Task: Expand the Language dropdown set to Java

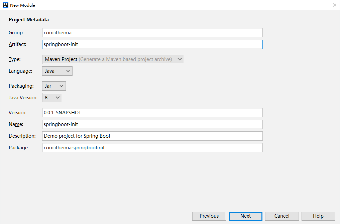Action: click(57, 71)
